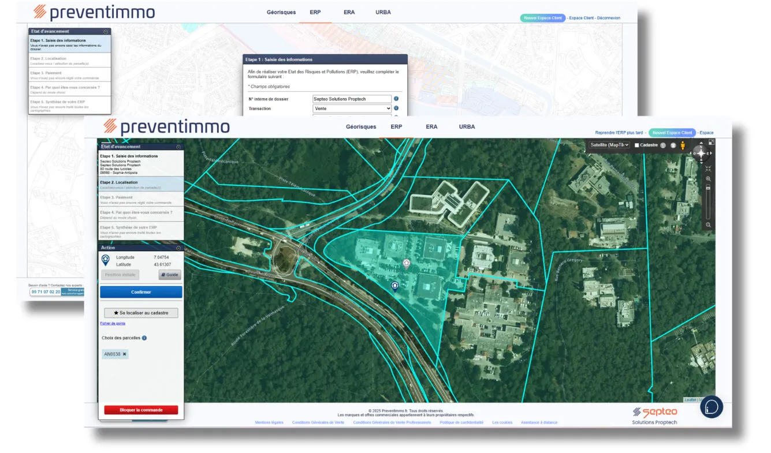The height and width of the screenshot is (453, 771).
Task: Click the blue house marker on the map
Action: [395, 286]
